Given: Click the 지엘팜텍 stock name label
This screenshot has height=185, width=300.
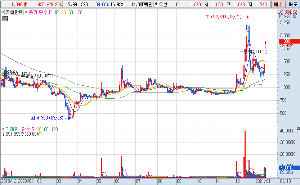Looking at the screenshot, I should click(x=14, y=13).
